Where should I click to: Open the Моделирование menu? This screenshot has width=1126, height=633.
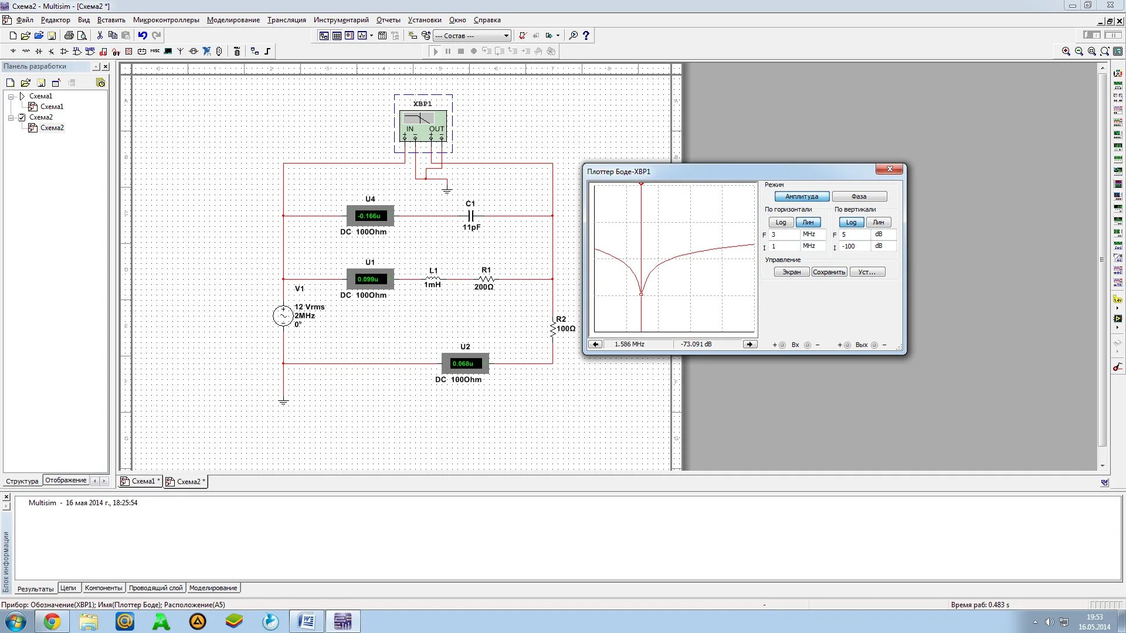(x=233, y=20)
